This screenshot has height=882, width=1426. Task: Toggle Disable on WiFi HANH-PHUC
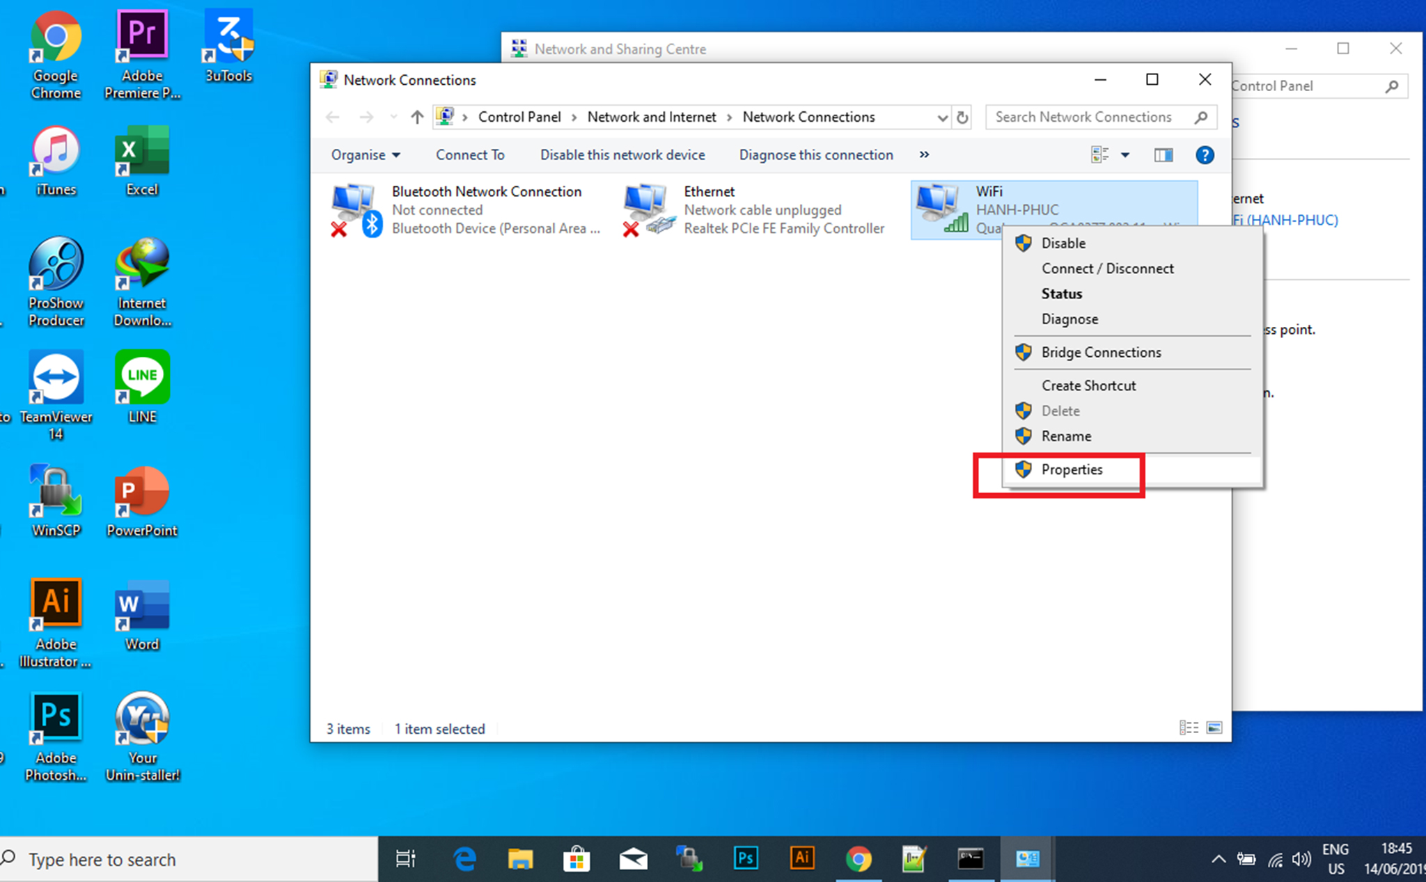point(1063,242)
